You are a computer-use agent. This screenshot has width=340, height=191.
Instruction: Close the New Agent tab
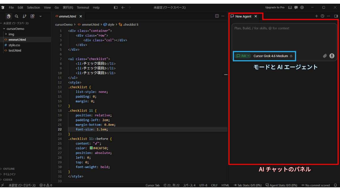click(256, 16)
